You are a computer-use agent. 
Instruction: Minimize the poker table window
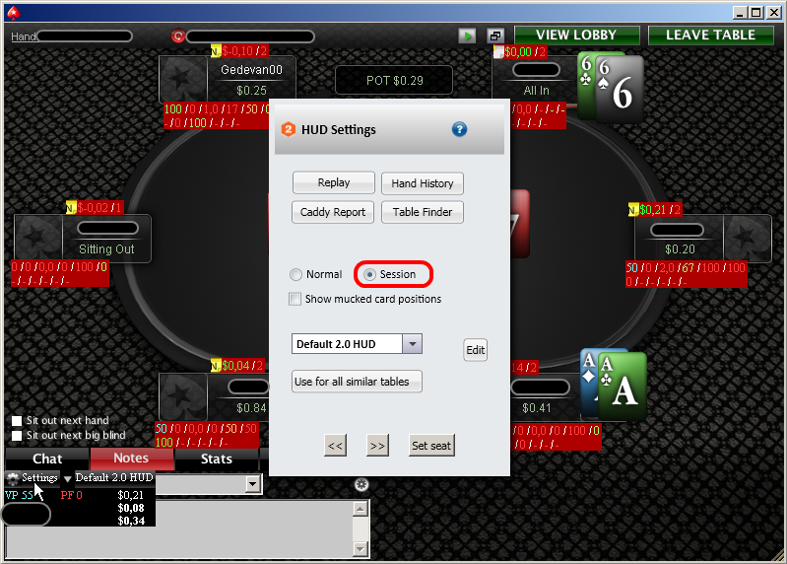[x=739, y=12]
